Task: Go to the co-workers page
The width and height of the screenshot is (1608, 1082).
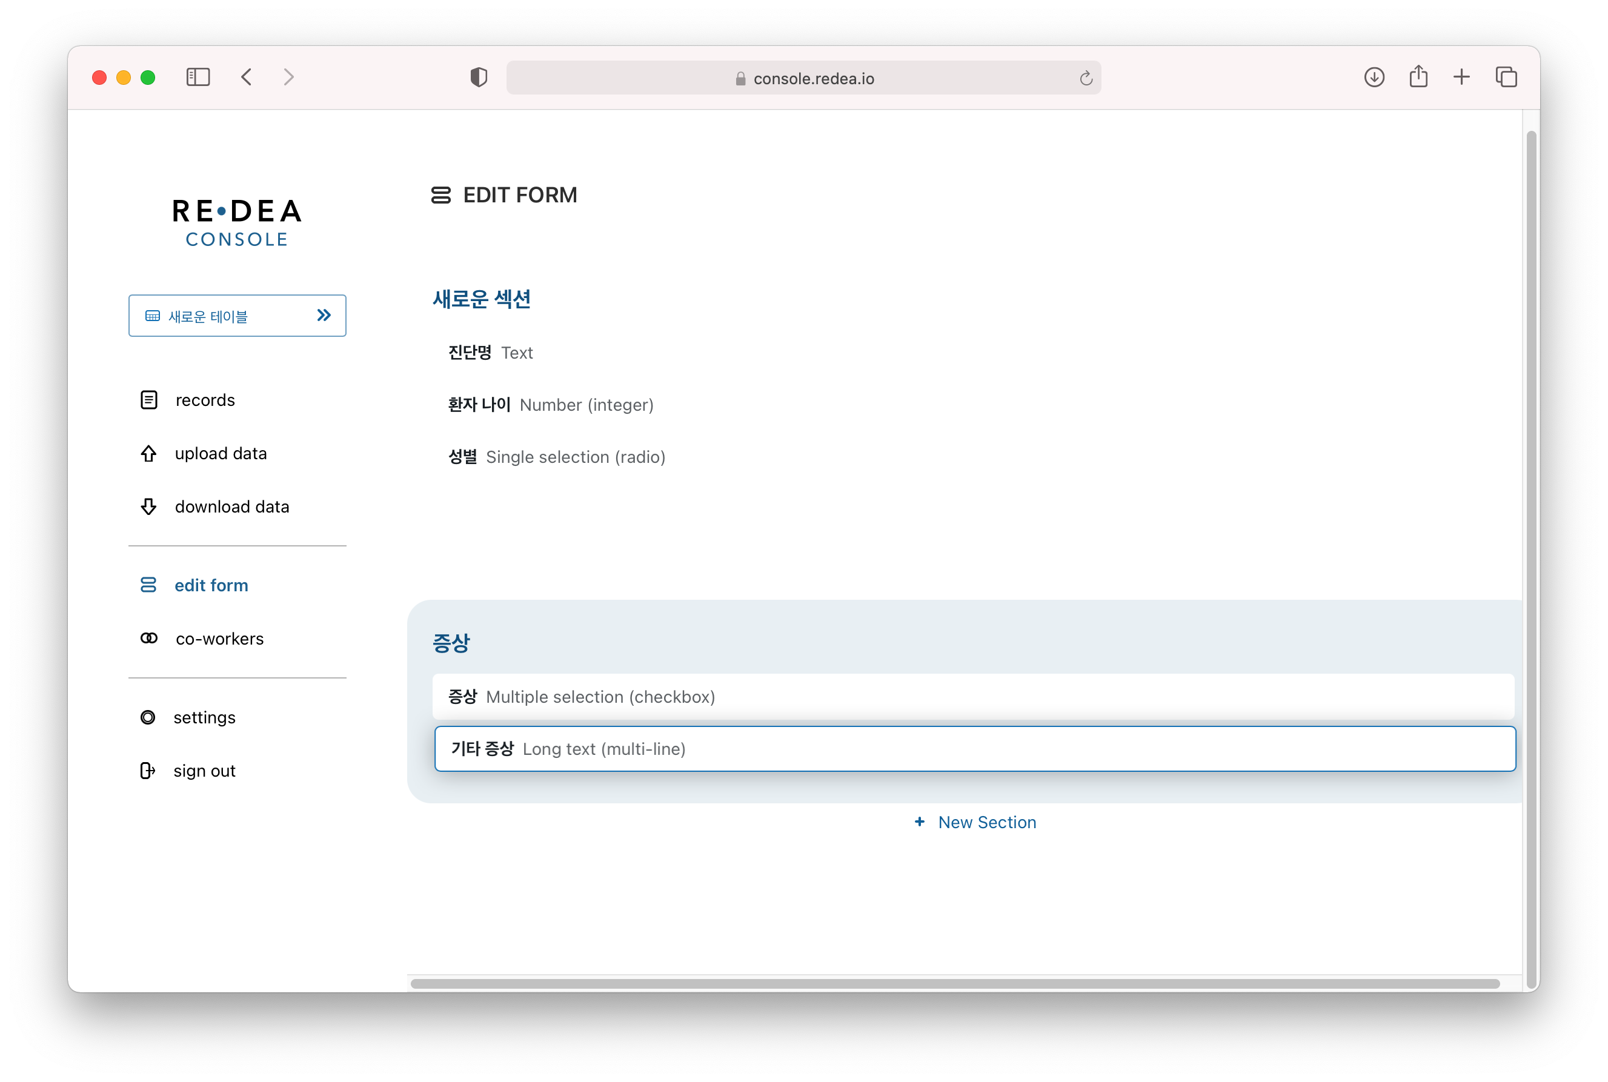Action: (219, 639)
